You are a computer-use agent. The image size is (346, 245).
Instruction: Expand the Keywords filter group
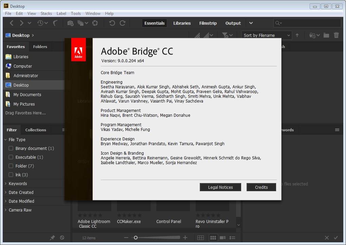(5, 183)
